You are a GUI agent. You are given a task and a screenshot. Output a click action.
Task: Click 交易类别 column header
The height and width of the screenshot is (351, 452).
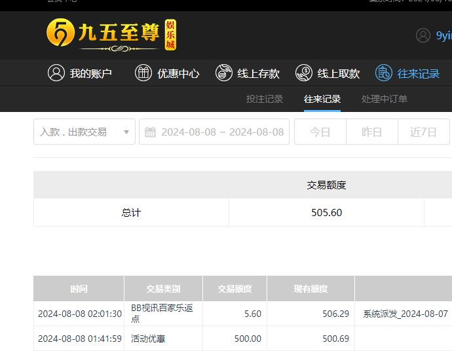(x=163, y=289)
